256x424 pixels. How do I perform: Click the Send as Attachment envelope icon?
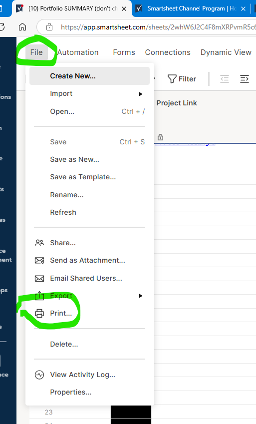[39, 260]
